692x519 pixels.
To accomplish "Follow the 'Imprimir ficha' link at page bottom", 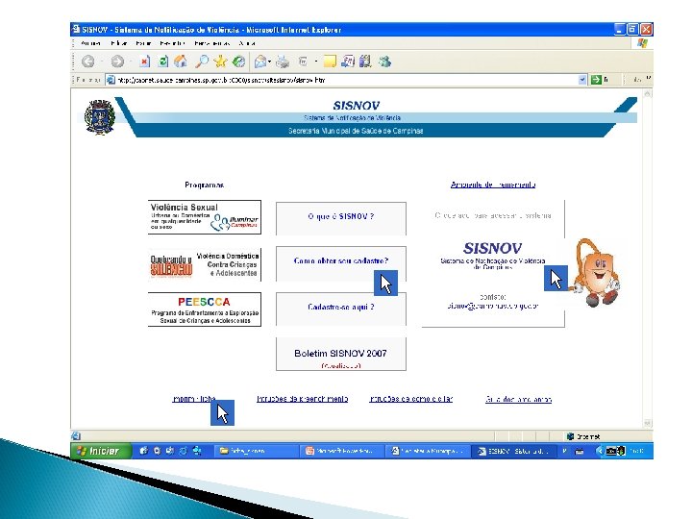I will (194, 399).
